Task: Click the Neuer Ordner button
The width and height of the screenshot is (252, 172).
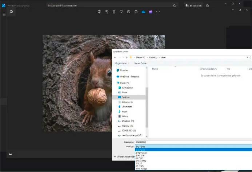Action: coord(140,63)
